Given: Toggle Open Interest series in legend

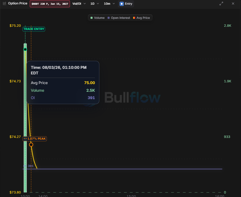Looking at the screenshot, I should 119,18.
